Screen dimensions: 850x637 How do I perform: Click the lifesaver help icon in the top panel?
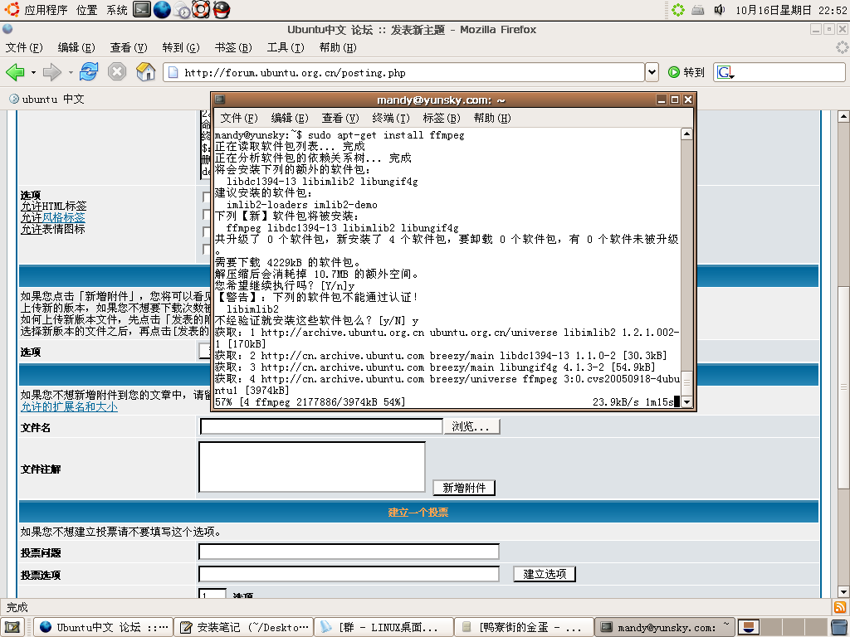click(201, 9)
